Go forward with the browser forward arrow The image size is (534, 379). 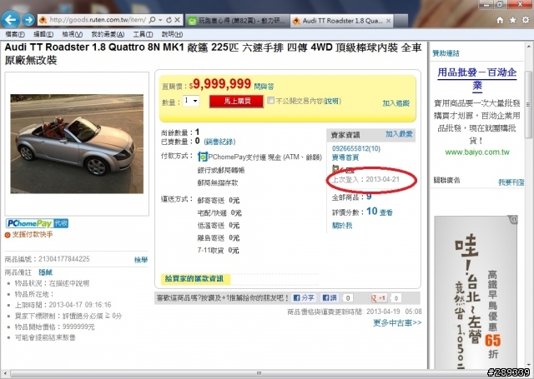[28, 20]
